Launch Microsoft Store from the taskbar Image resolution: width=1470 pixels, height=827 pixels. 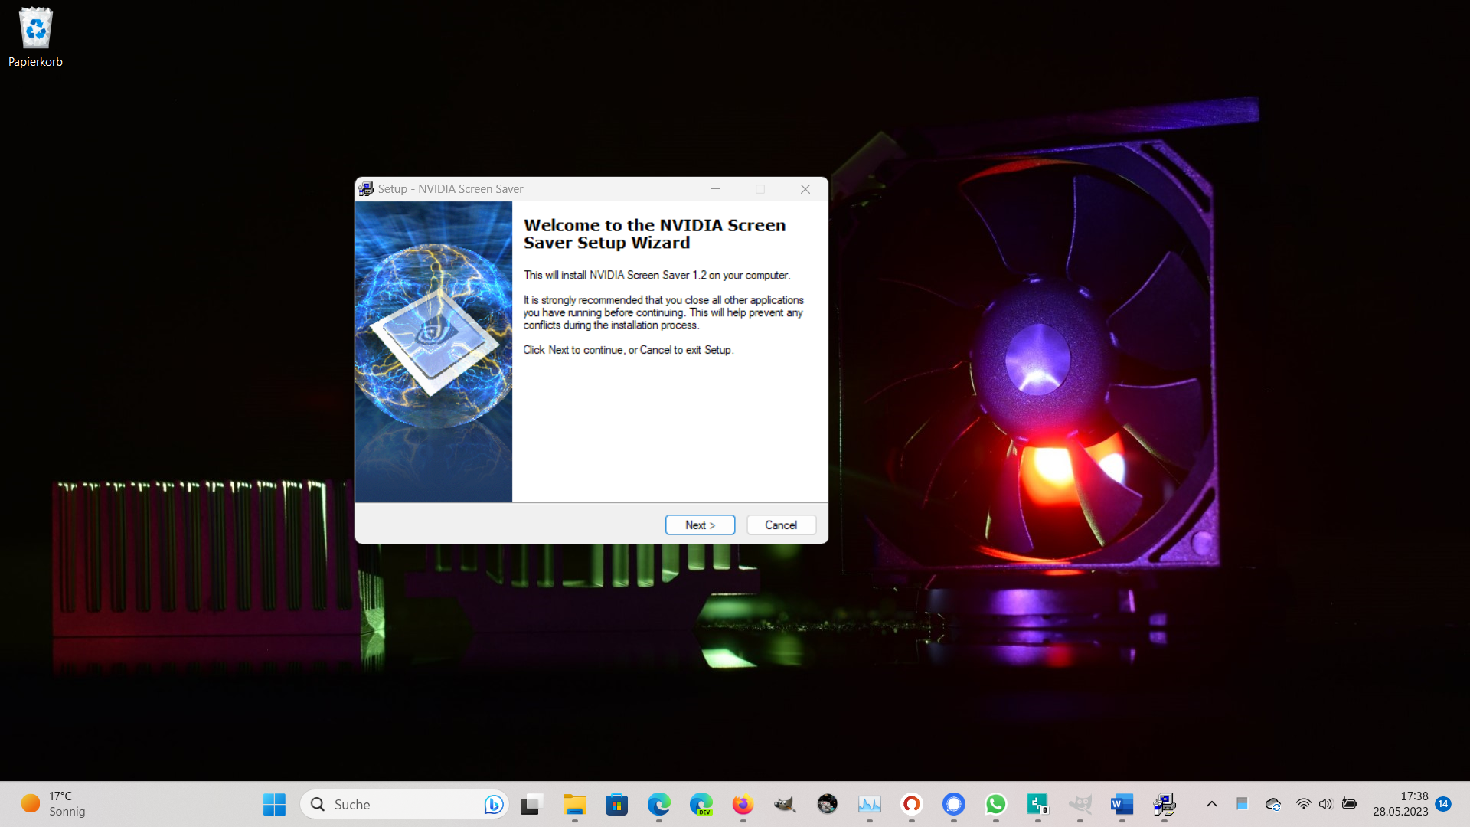[616, 804]
